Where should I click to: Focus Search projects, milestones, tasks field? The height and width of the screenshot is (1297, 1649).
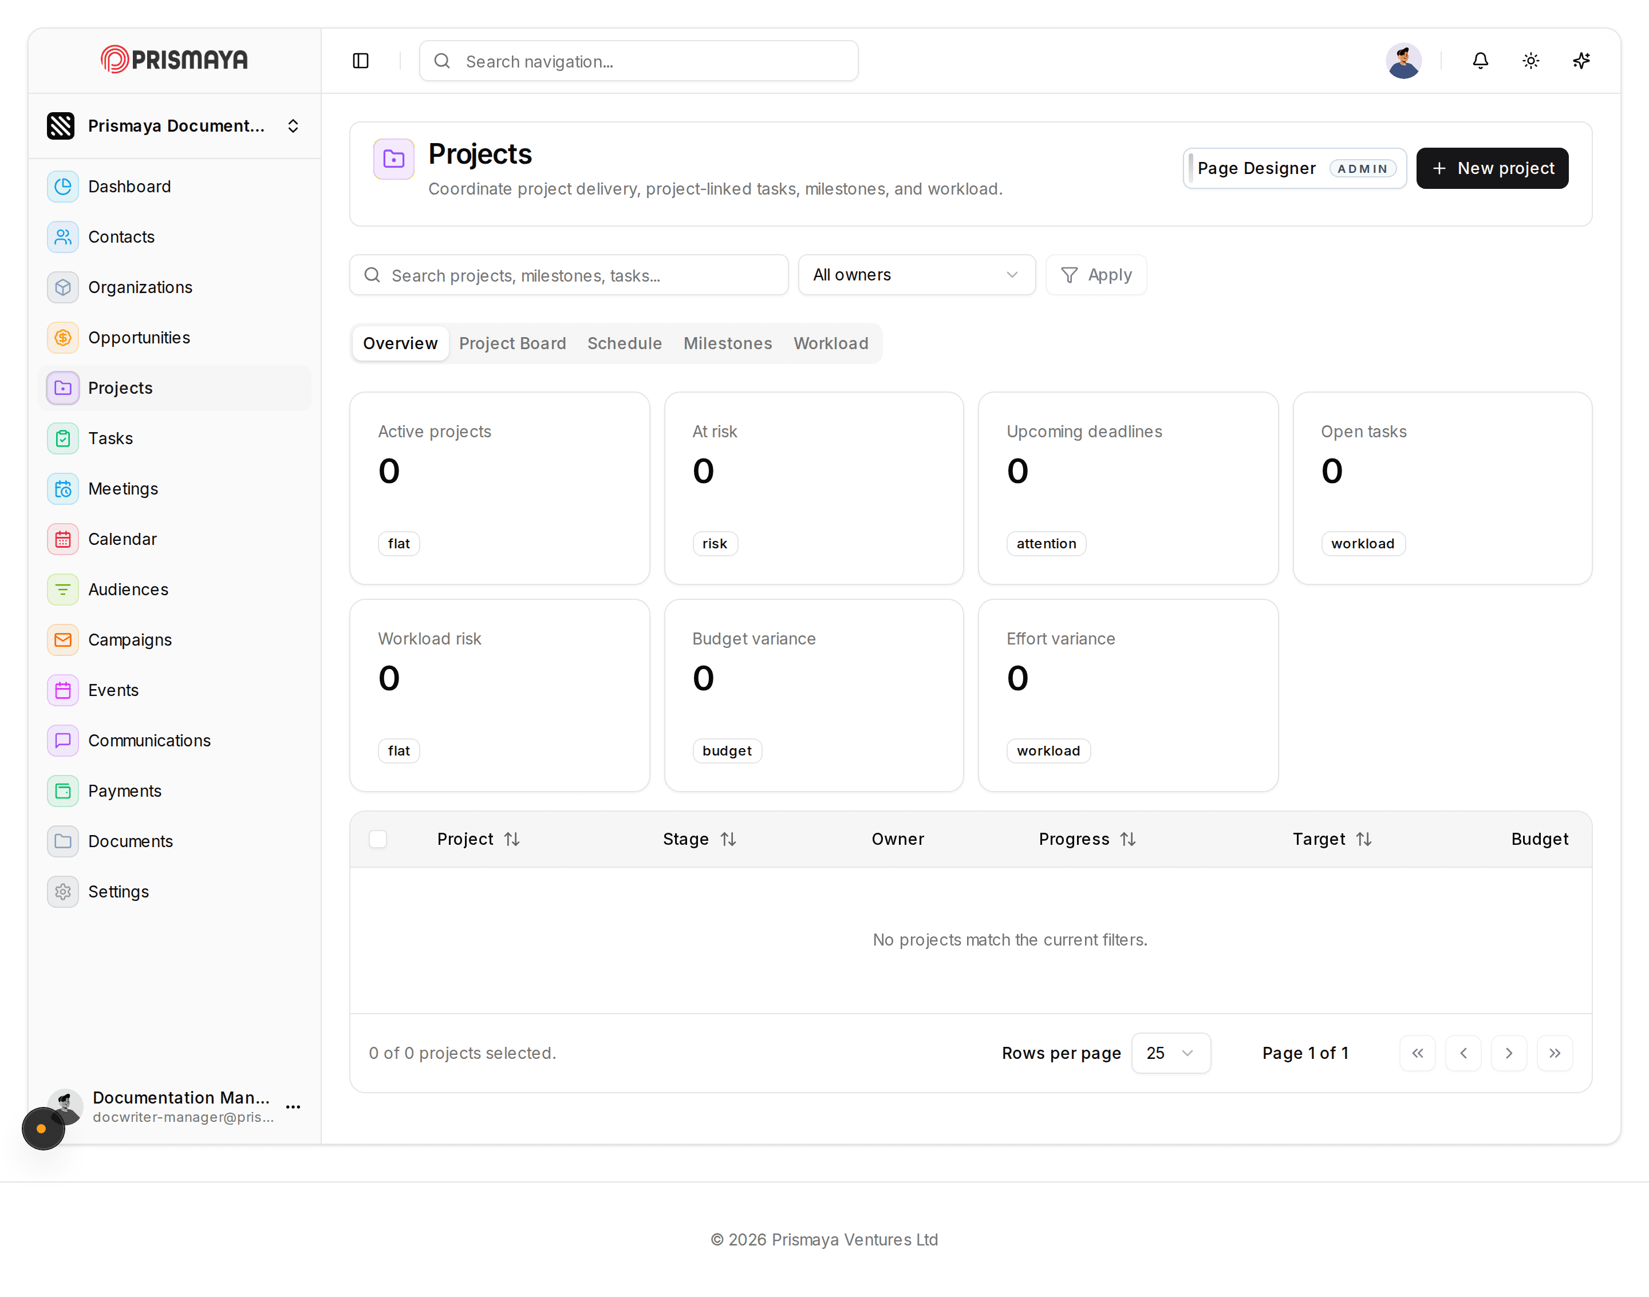569,275
